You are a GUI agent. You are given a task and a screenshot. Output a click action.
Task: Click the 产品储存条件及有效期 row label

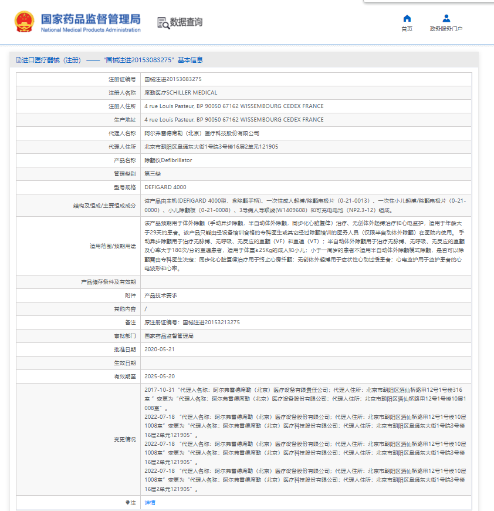coord(109,282)
